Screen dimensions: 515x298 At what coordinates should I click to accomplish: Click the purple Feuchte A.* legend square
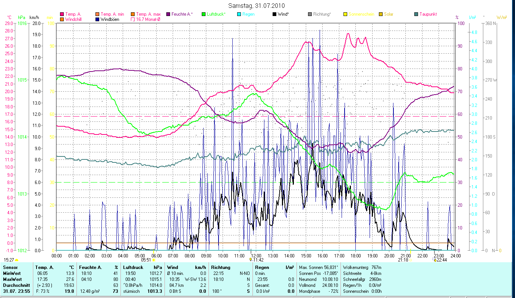pyautogui.click(x=168, y=14)
